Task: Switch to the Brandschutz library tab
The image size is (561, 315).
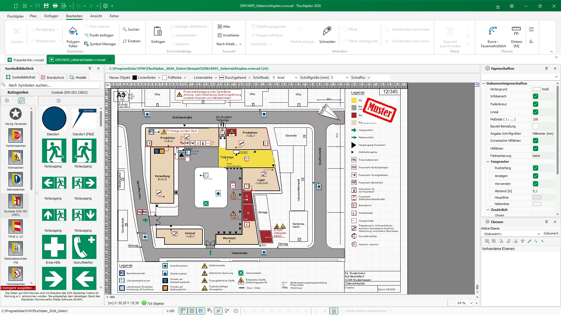Action: [x=53, y=78]
